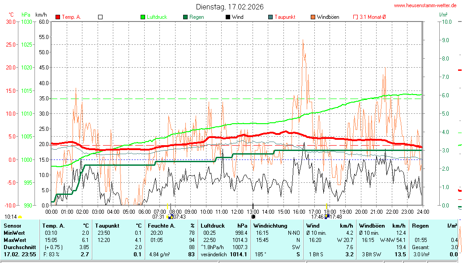Click the Dienstag, 17.02.2026 date title

pos(230,7)
